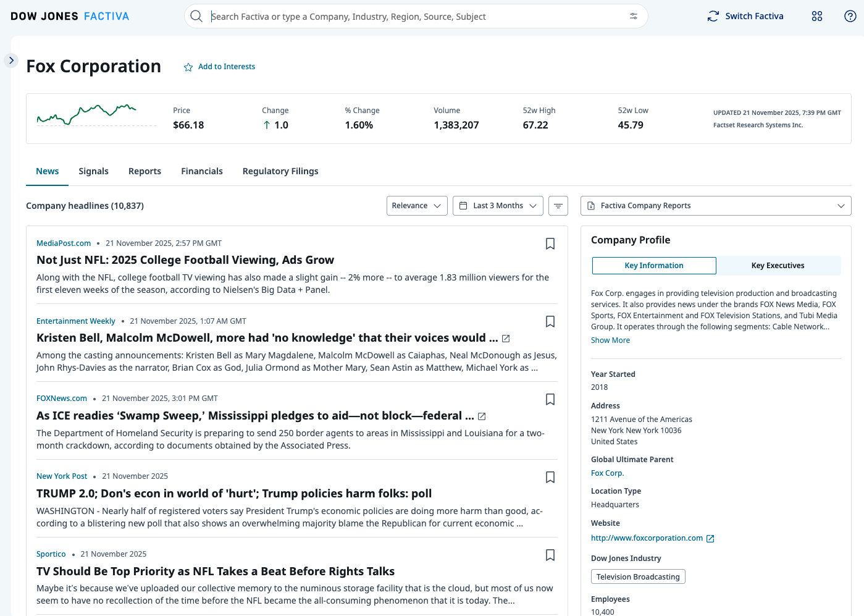Click the 52w Low value 45.79
Screen dimensions: 864x616
point(631,125)
